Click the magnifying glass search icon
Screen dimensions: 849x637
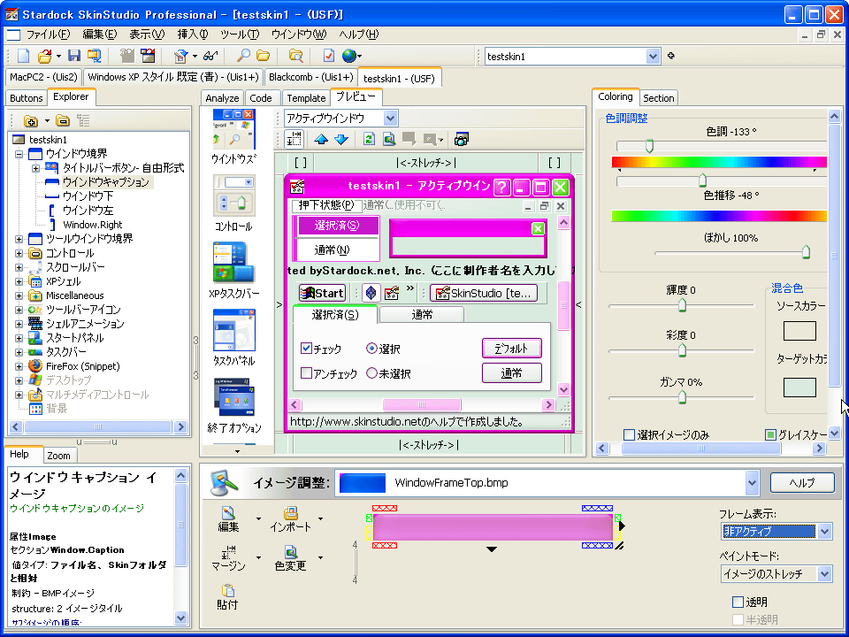pos(244,55)
